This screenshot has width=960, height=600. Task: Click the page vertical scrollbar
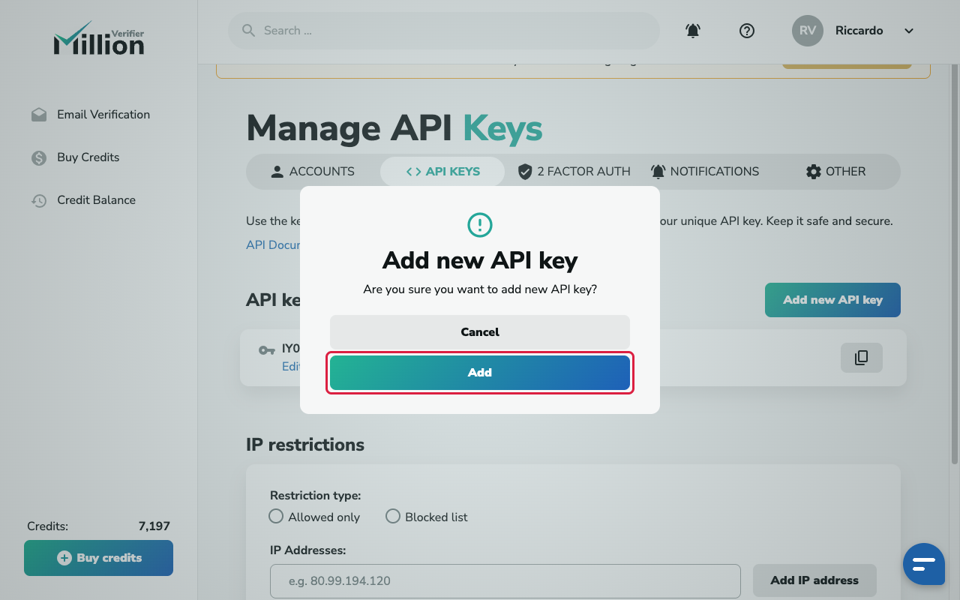(x=955, y=262)
